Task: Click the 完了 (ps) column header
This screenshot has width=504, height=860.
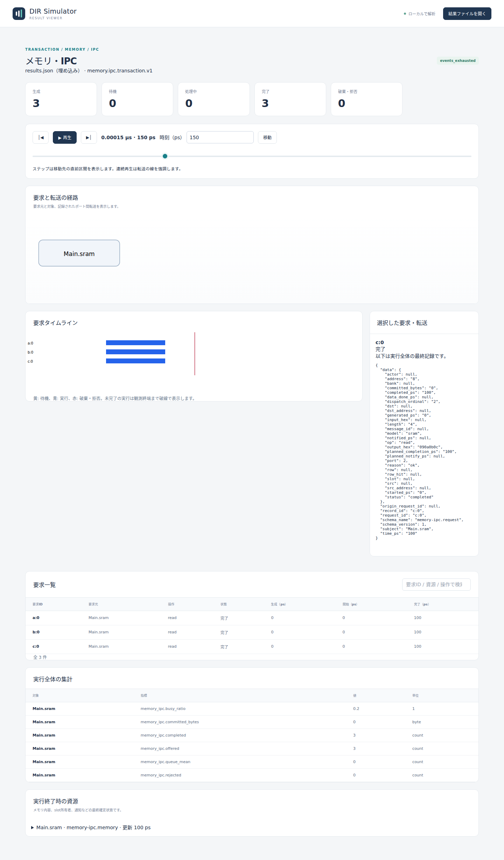Action: [421, 604]
